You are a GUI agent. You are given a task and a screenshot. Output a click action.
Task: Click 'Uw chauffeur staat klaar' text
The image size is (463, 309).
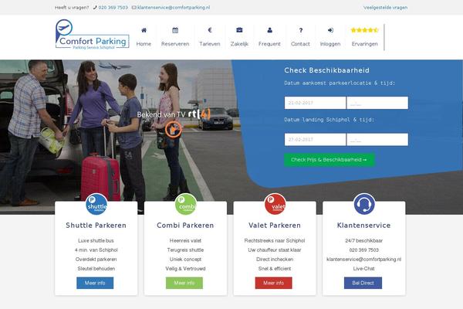[275, 250]
